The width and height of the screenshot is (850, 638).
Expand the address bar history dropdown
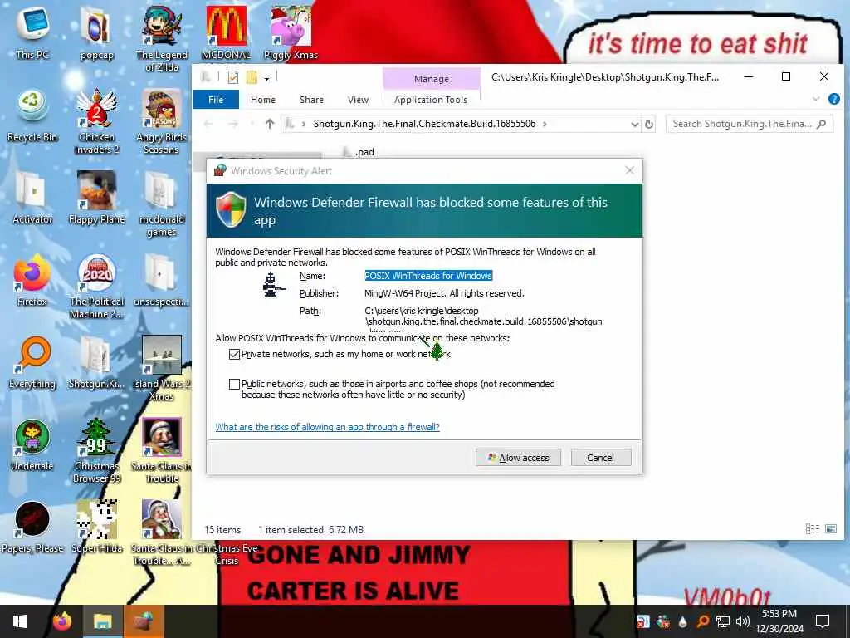pos(635,125)
